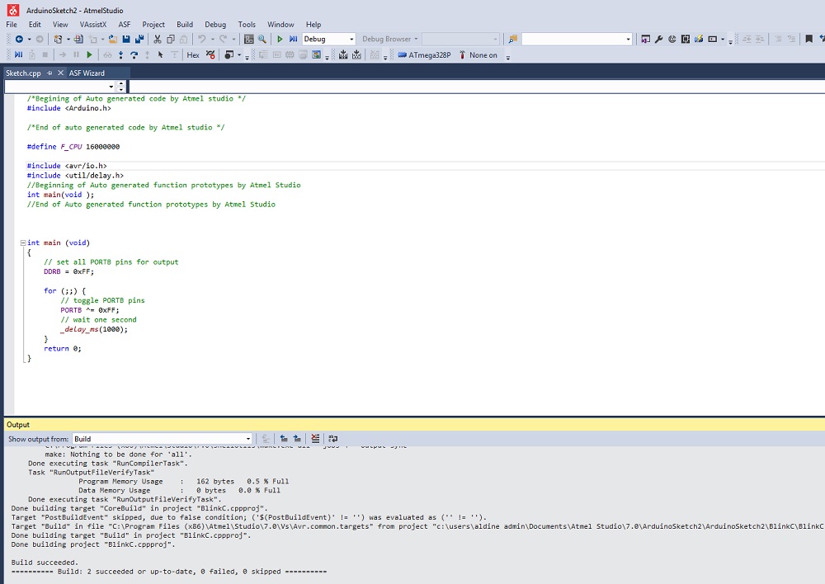Image resolution: width=825 pixels, height=584 pixels.
Task: Click the 'Build succeeded.' line in output
Action: click(45, 563)
